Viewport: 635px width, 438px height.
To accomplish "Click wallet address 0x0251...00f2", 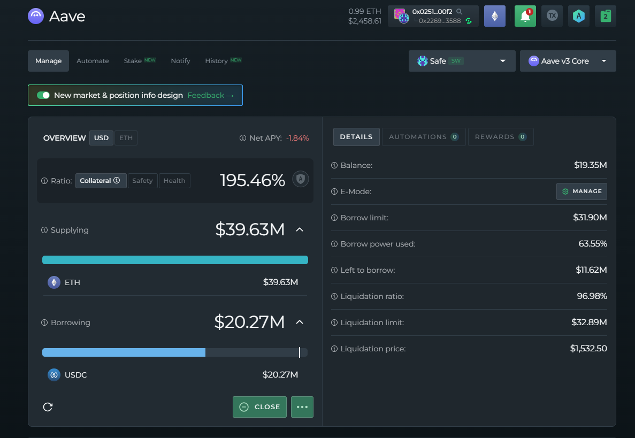I will click(432, 11).
